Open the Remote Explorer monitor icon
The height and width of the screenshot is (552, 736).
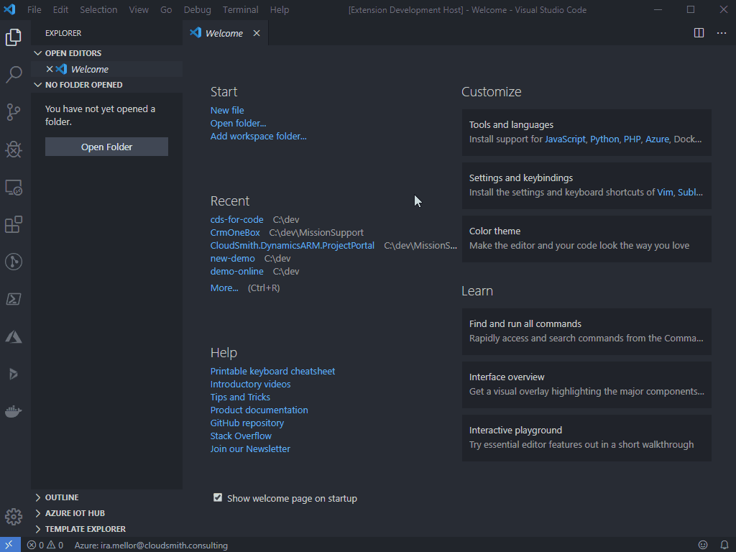click(14, 188)
